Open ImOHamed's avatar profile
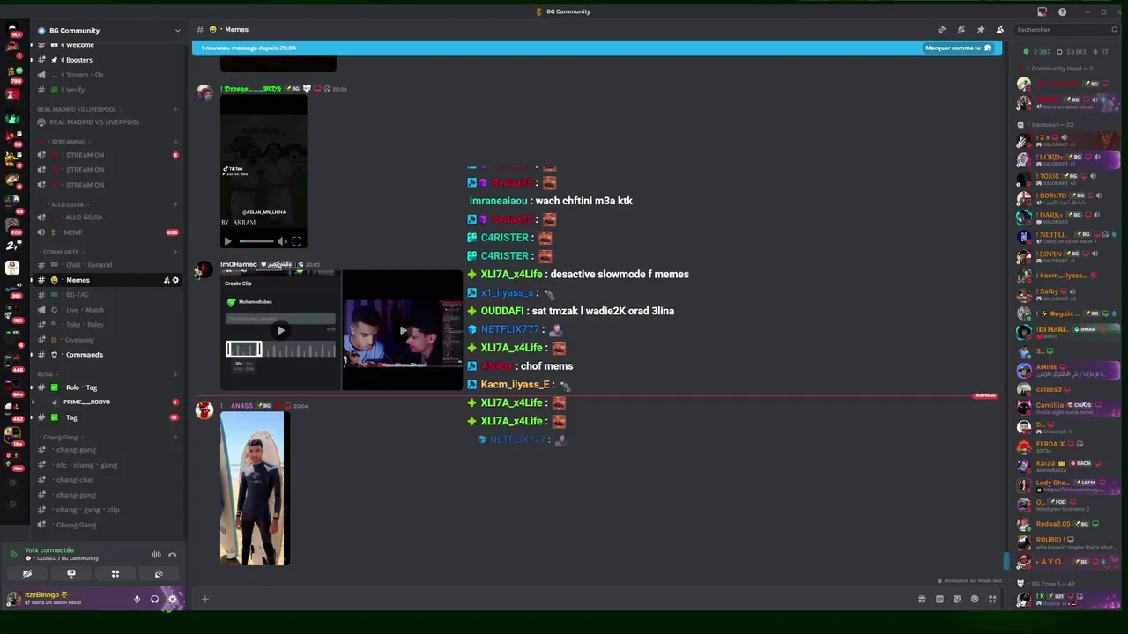Viewport: 1128px width, 634px height. coord(204,269)
